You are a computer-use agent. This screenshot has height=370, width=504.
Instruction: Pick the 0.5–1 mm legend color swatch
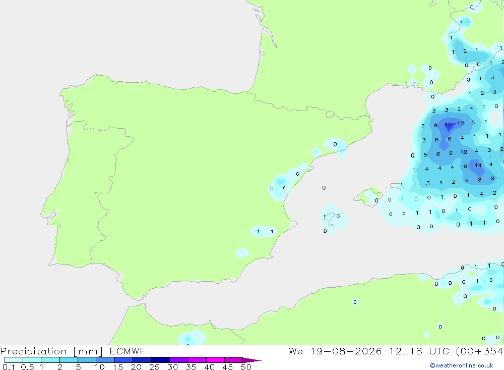coord(32,360)
